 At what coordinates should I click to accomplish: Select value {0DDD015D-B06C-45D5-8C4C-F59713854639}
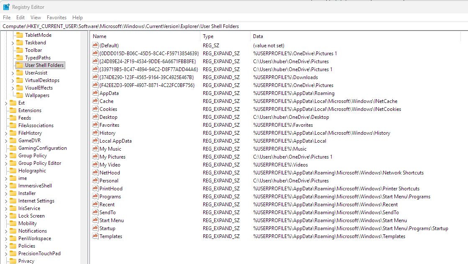click(149, 53)
